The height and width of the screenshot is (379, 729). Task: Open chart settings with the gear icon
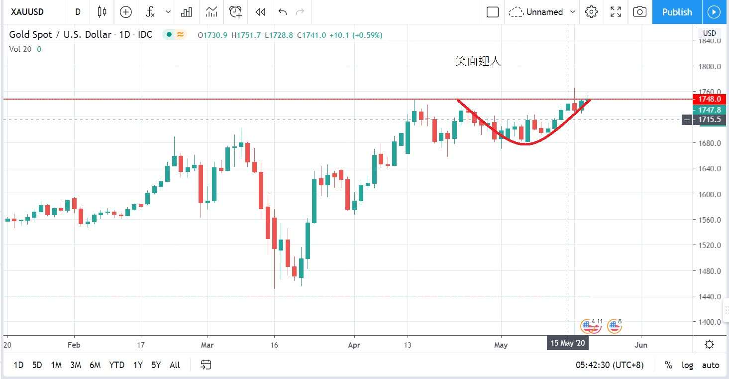point(591,12)
